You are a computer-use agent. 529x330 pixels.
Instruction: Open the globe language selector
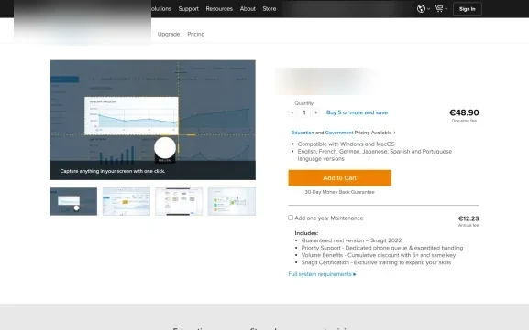(x=421, y=9)
